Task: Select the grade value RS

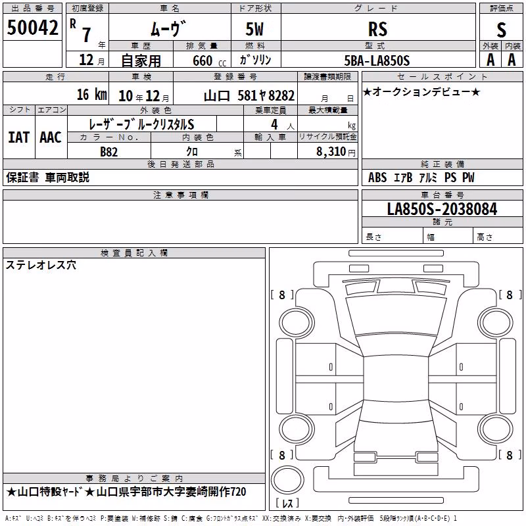Action: 377,29
